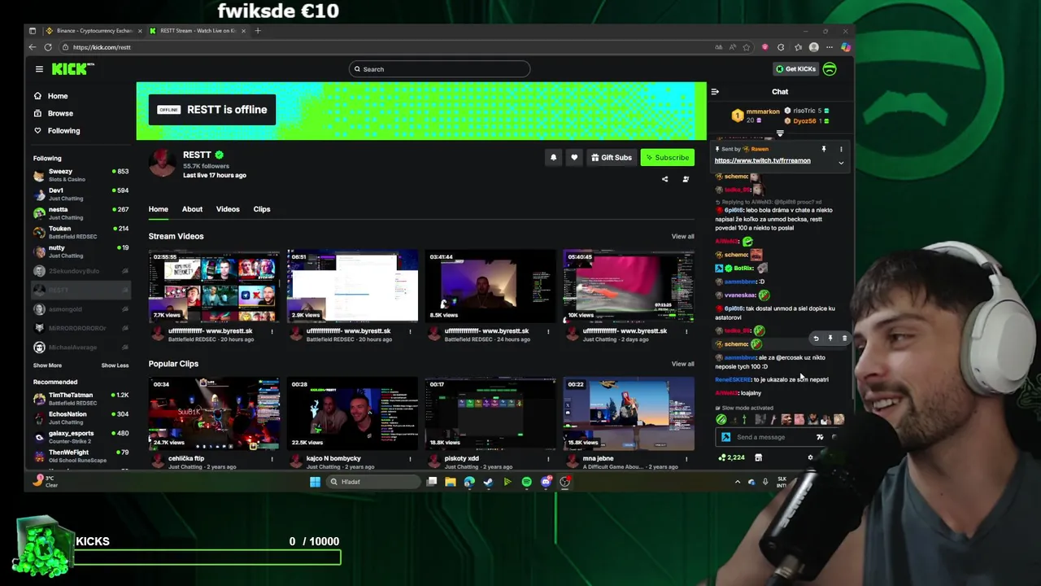This screenshot has height=586, width=1041.
Task: Collapse the chat panel
Action: pos(714,92)
